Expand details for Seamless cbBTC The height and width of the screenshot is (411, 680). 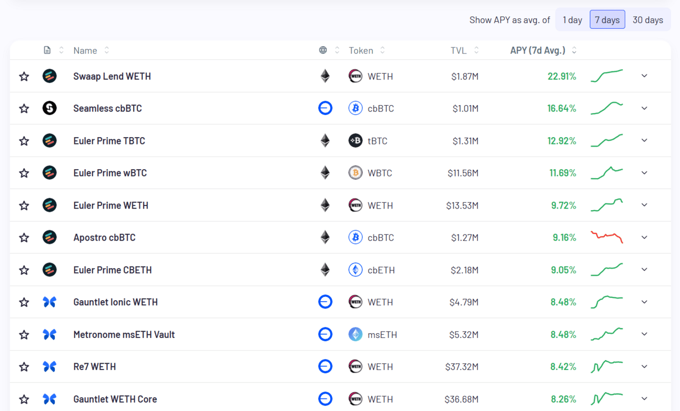644,108
